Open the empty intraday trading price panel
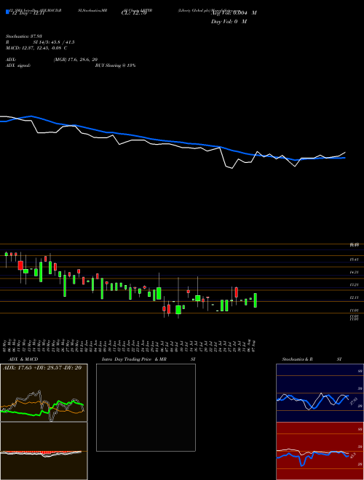364x480 pixels. tap(146, 407)
